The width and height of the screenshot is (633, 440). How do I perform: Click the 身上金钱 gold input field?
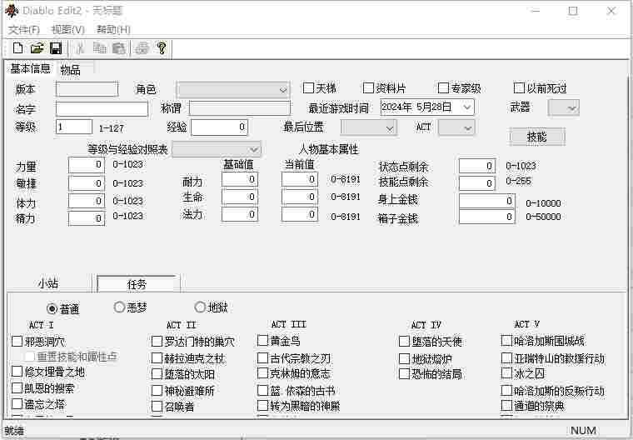487,201
